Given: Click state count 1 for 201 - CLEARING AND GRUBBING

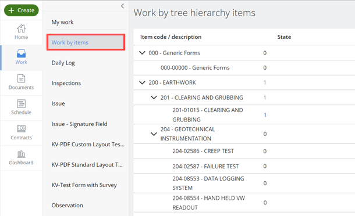Looking at the screenshot, I should click(265, 98).
